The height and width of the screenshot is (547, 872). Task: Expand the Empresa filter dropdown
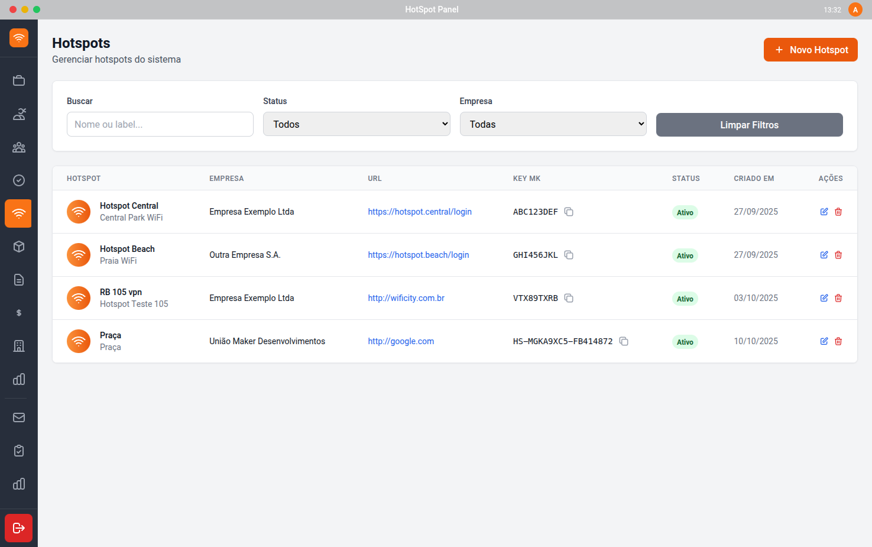(553, 124)
